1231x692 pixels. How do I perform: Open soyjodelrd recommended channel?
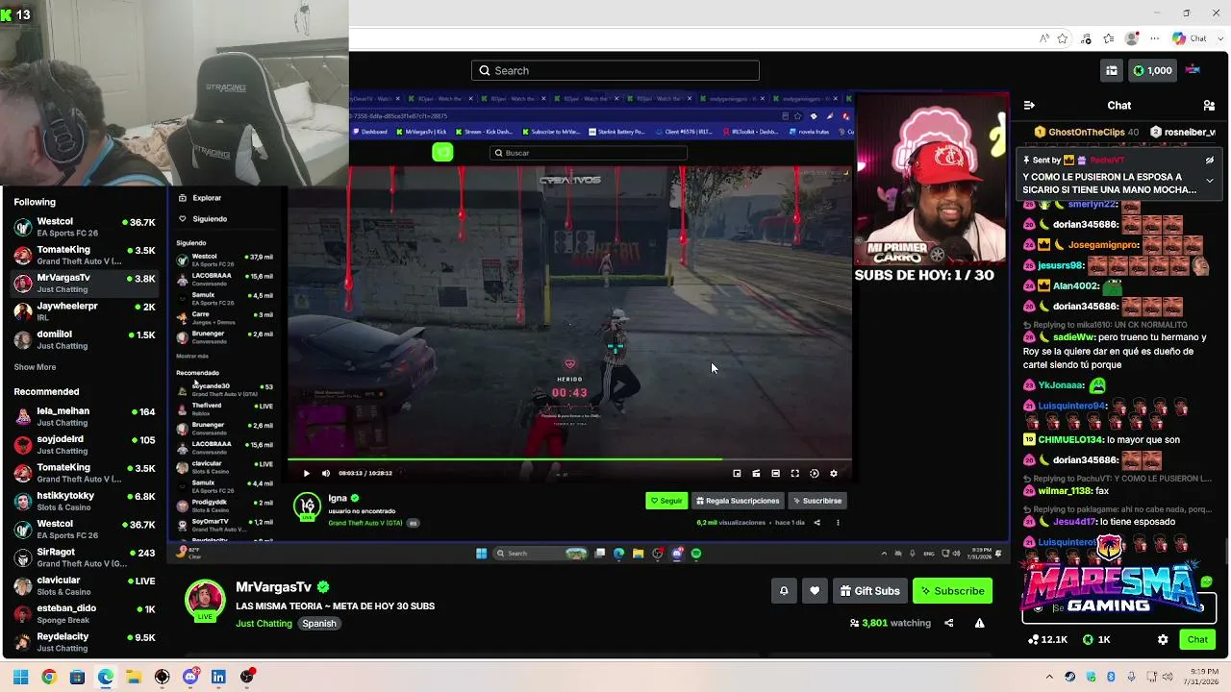[84, 444]
